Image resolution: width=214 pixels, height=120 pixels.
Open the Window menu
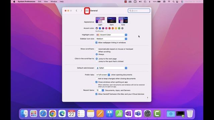click(54, 2)
